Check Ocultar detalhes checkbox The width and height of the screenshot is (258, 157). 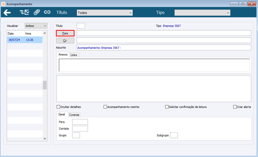click(x=58, y=107)
